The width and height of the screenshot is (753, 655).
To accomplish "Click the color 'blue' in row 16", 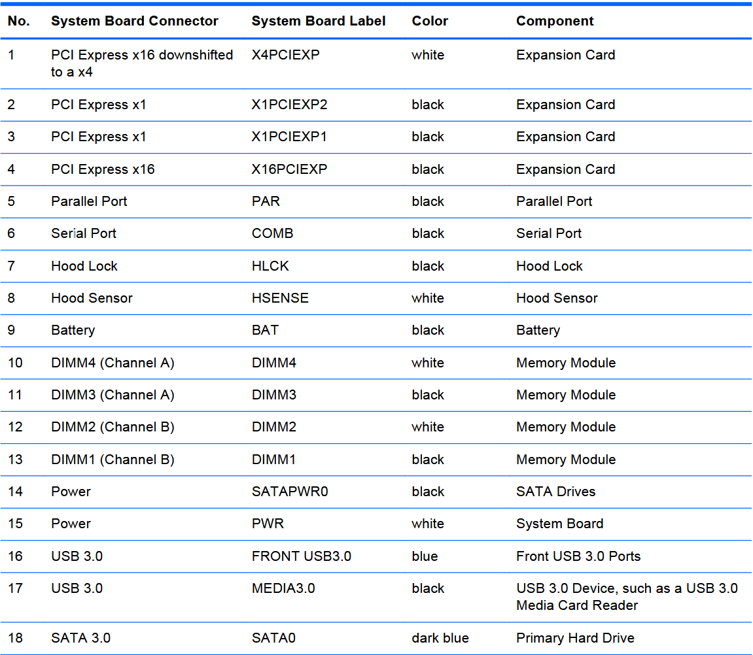I will (425, 557).
